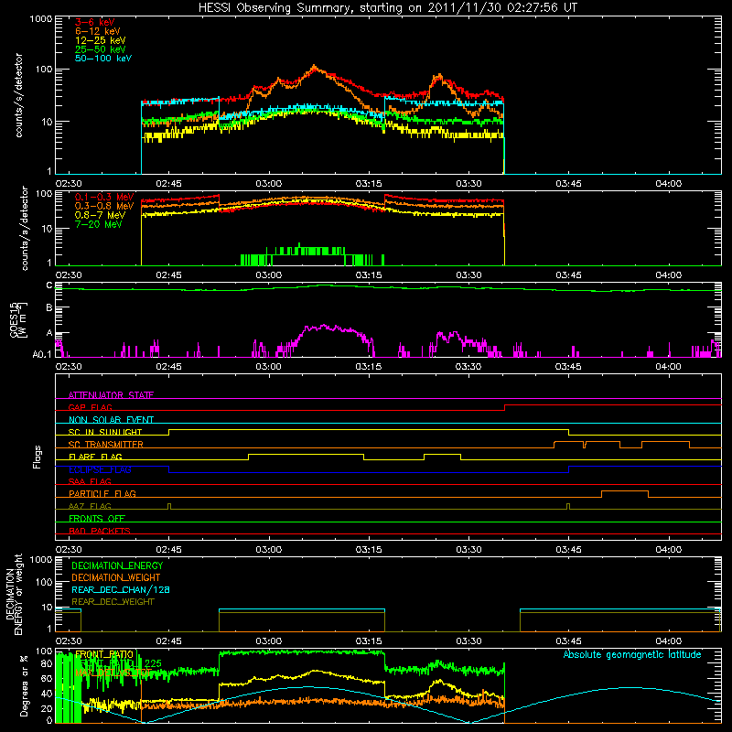
Task: Click 03:15 tick under the GOES15 plot
Action: [x=369, y=367]
